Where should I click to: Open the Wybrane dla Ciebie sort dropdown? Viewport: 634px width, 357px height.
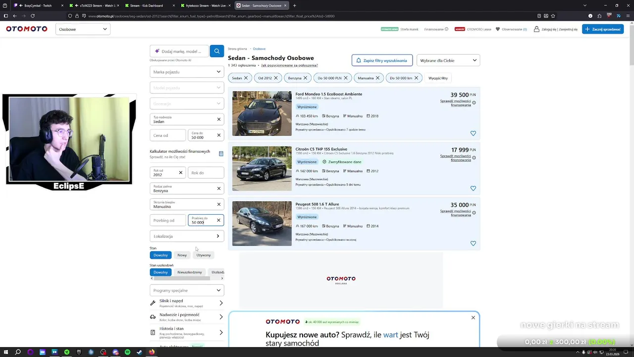[448, 60]
